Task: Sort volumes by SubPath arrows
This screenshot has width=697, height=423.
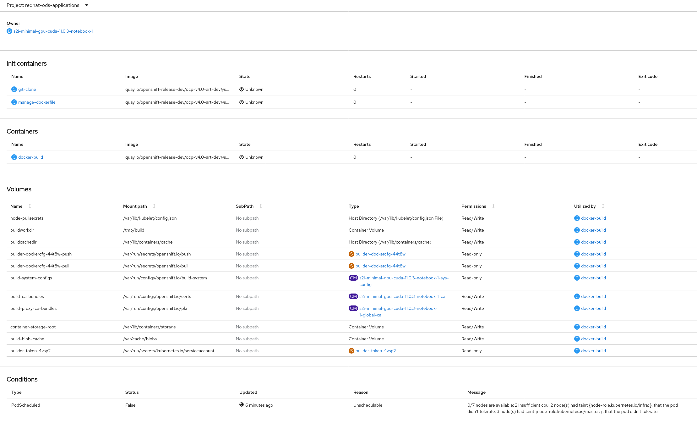Action: click(x=261, y=206)
